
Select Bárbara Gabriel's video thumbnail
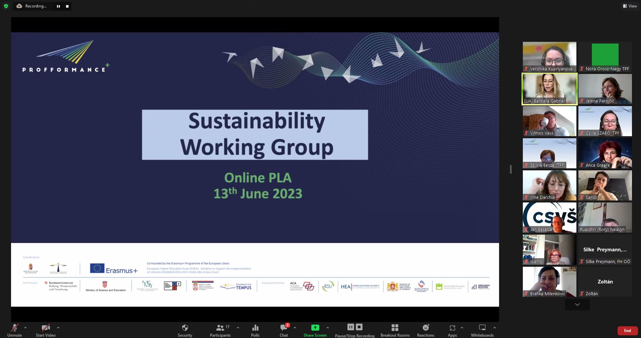tap(550, 89)
